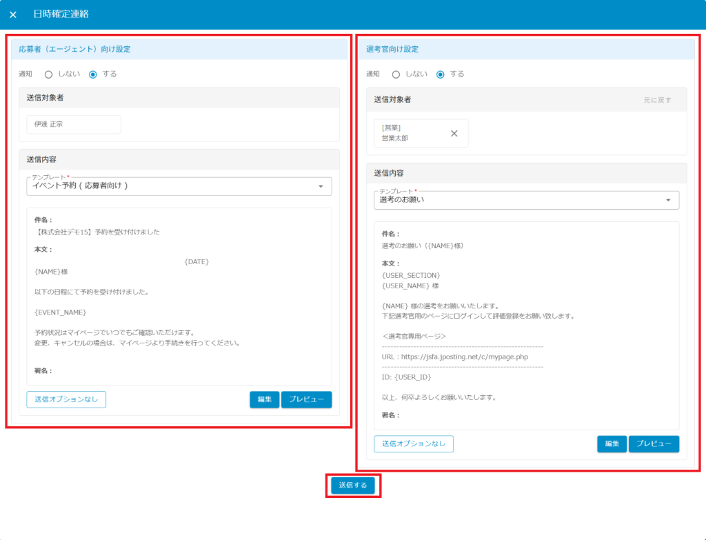Open プレビュー for applicant message
Viewport: 706px width, 540px height.
306,399
